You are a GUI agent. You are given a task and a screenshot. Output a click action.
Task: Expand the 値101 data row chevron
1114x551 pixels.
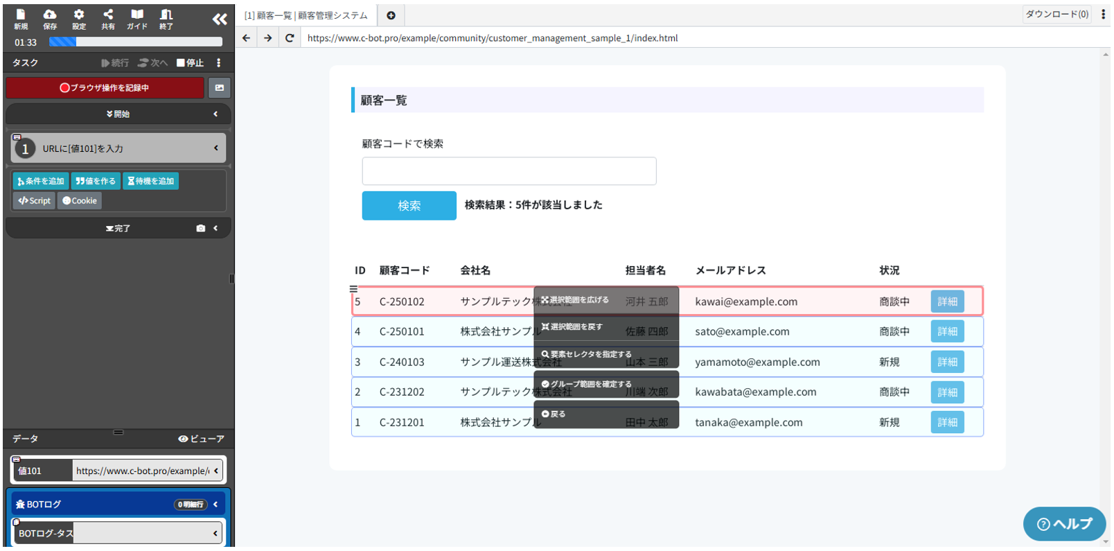click(216, 471)
